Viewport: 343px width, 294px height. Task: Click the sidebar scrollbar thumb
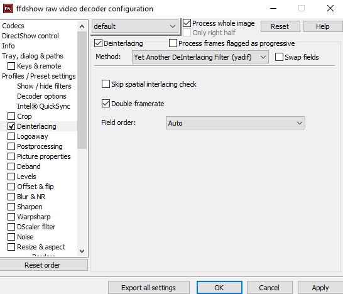[x=82, y=90]
